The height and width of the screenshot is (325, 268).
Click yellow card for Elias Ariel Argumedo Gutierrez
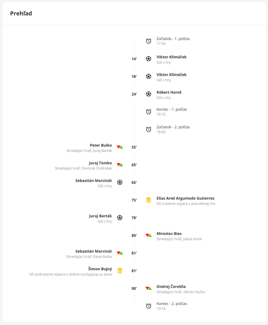point(149,200)
